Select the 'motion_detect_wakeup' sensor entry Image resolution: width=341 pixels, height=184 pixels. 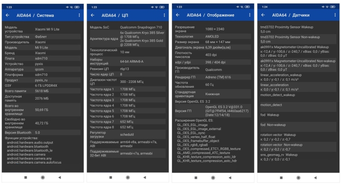(278, 95)
